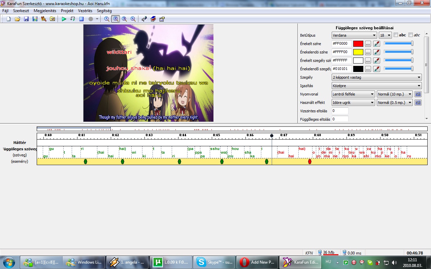Viewport: 431px width, 269px height.
Task: Click ellipsis button next to #FF0000
Action: [x=368, y=44]
